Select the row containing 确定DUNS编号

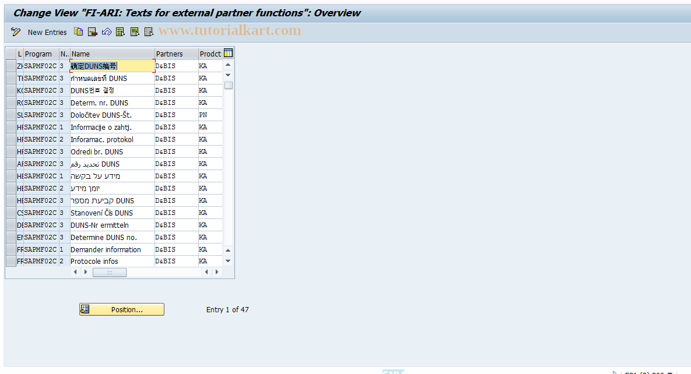[11, 66]
